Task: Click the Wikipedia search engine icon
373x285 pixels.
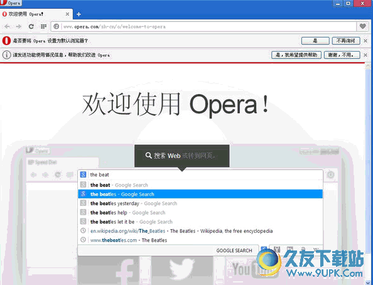Action: tap(316, 250)
